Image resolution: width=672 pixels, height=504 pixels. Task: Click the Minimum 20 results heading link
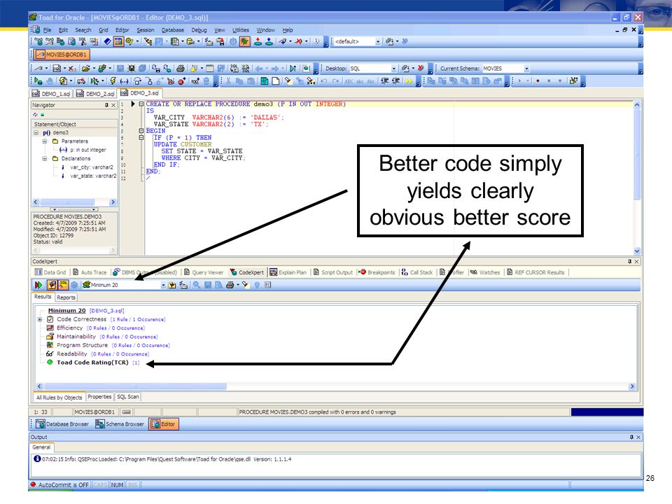pos(67,311)
